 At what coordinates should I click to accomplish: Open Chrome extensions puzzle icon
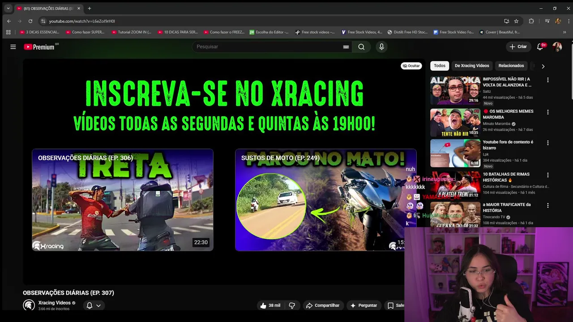pos(531,21)
